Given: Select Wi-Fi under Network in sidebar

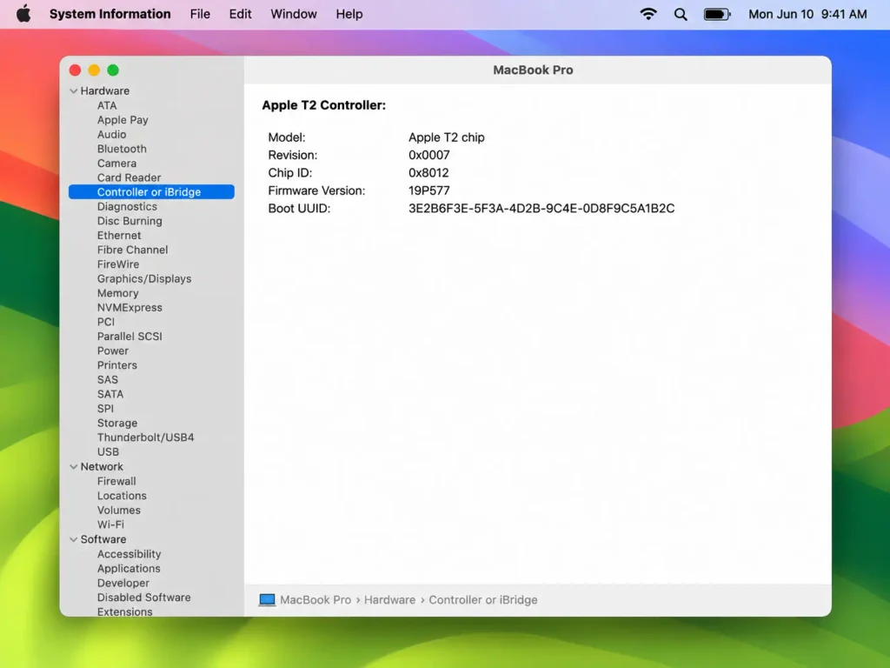Looking at the screenshot, I should click(110, 524).
